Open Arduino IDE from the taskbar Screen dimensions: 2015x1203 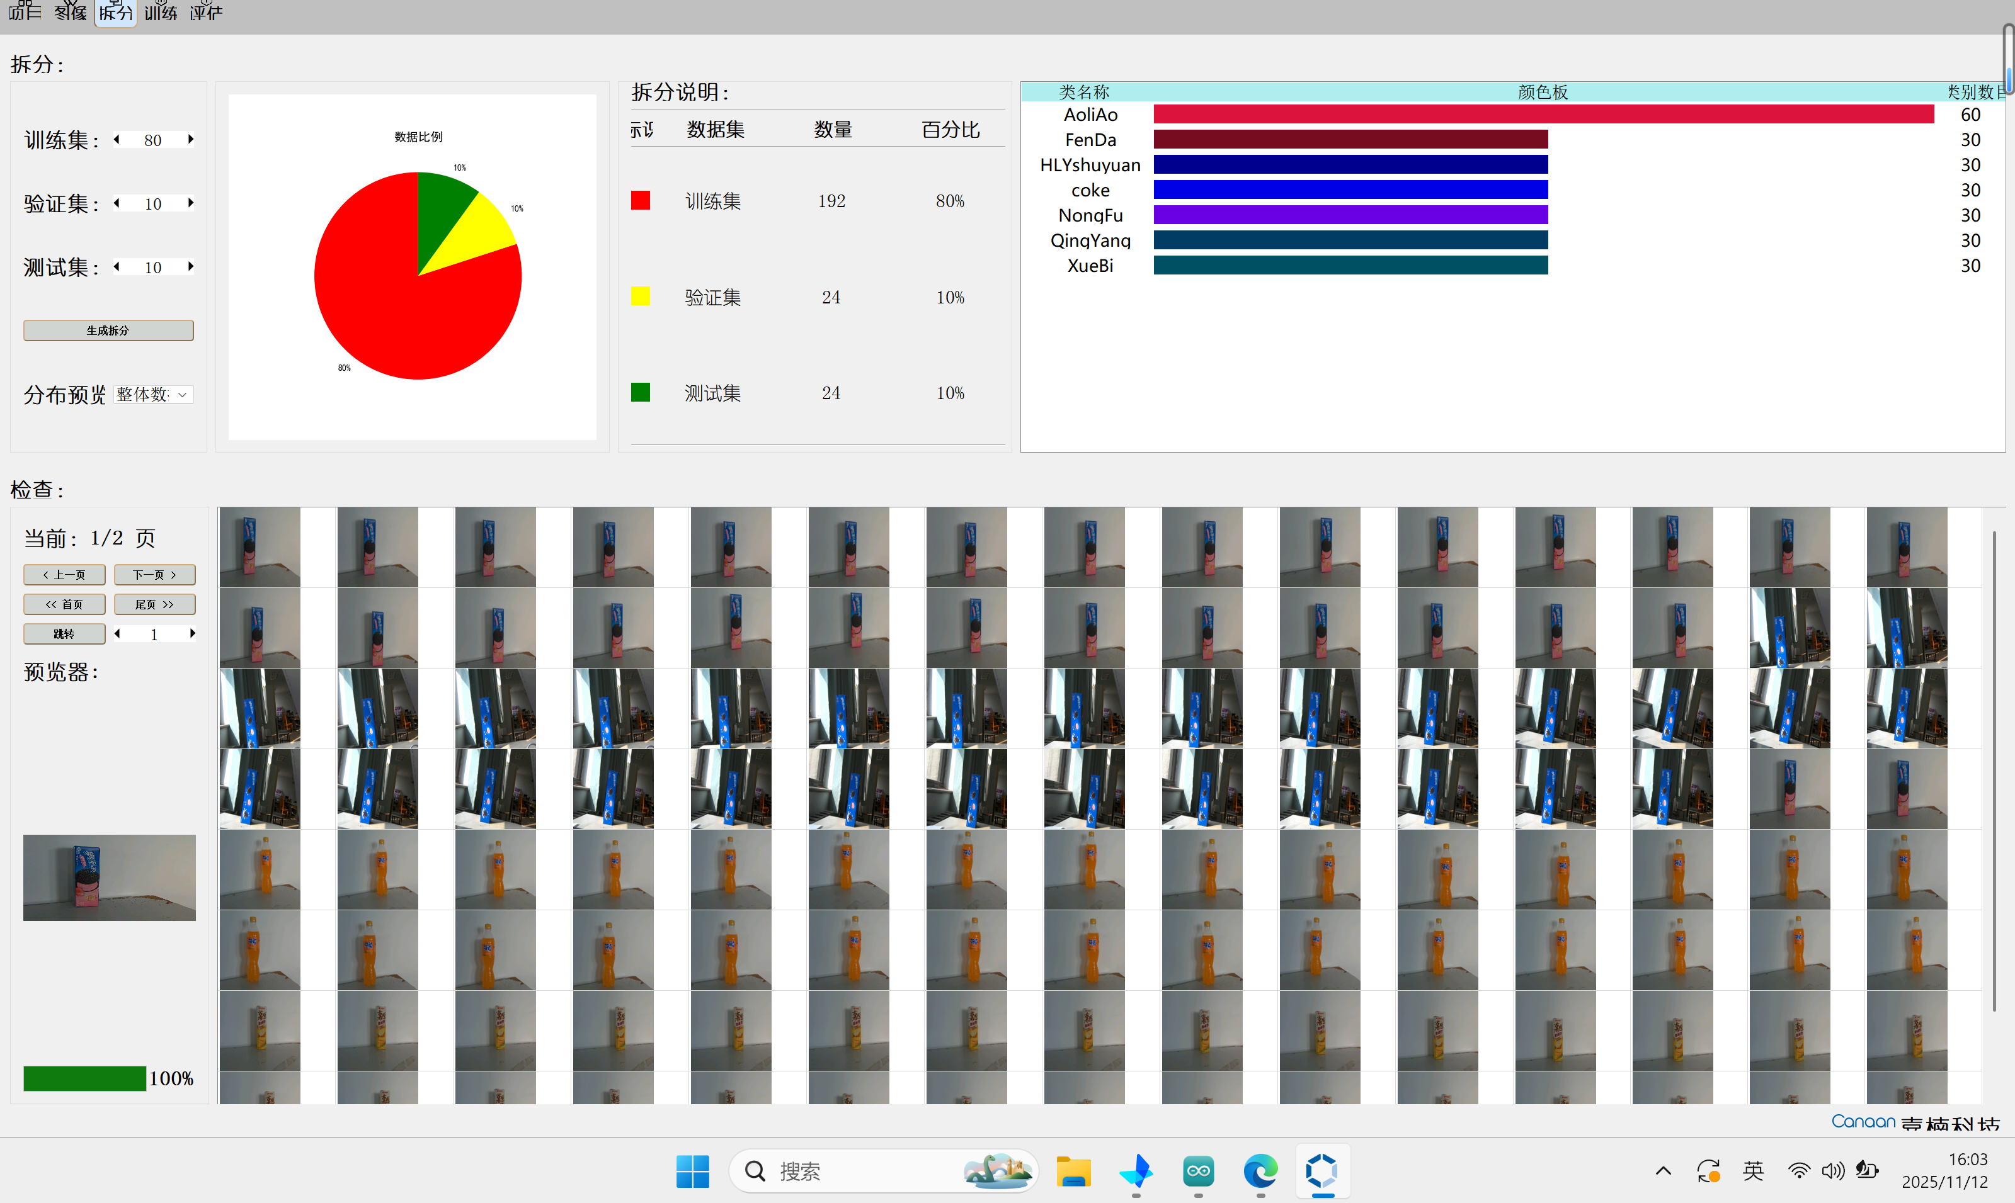(x=1199, y=1170)
